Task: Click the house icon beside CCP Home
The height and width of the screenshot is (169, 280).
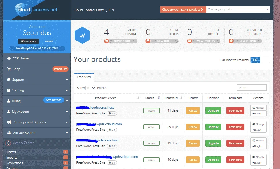Action: (x=9, y=58)
